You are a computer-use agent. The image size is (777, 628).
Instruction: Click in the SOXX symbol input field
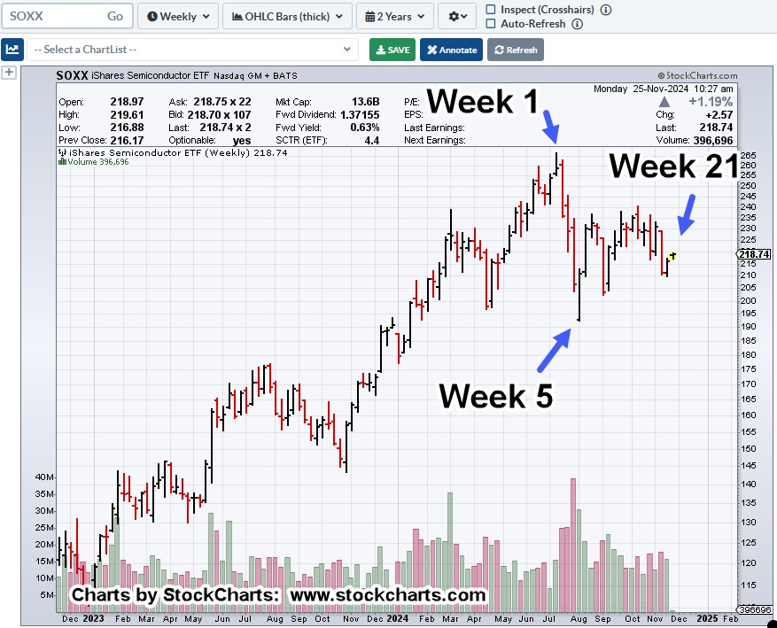pos(51,16)
